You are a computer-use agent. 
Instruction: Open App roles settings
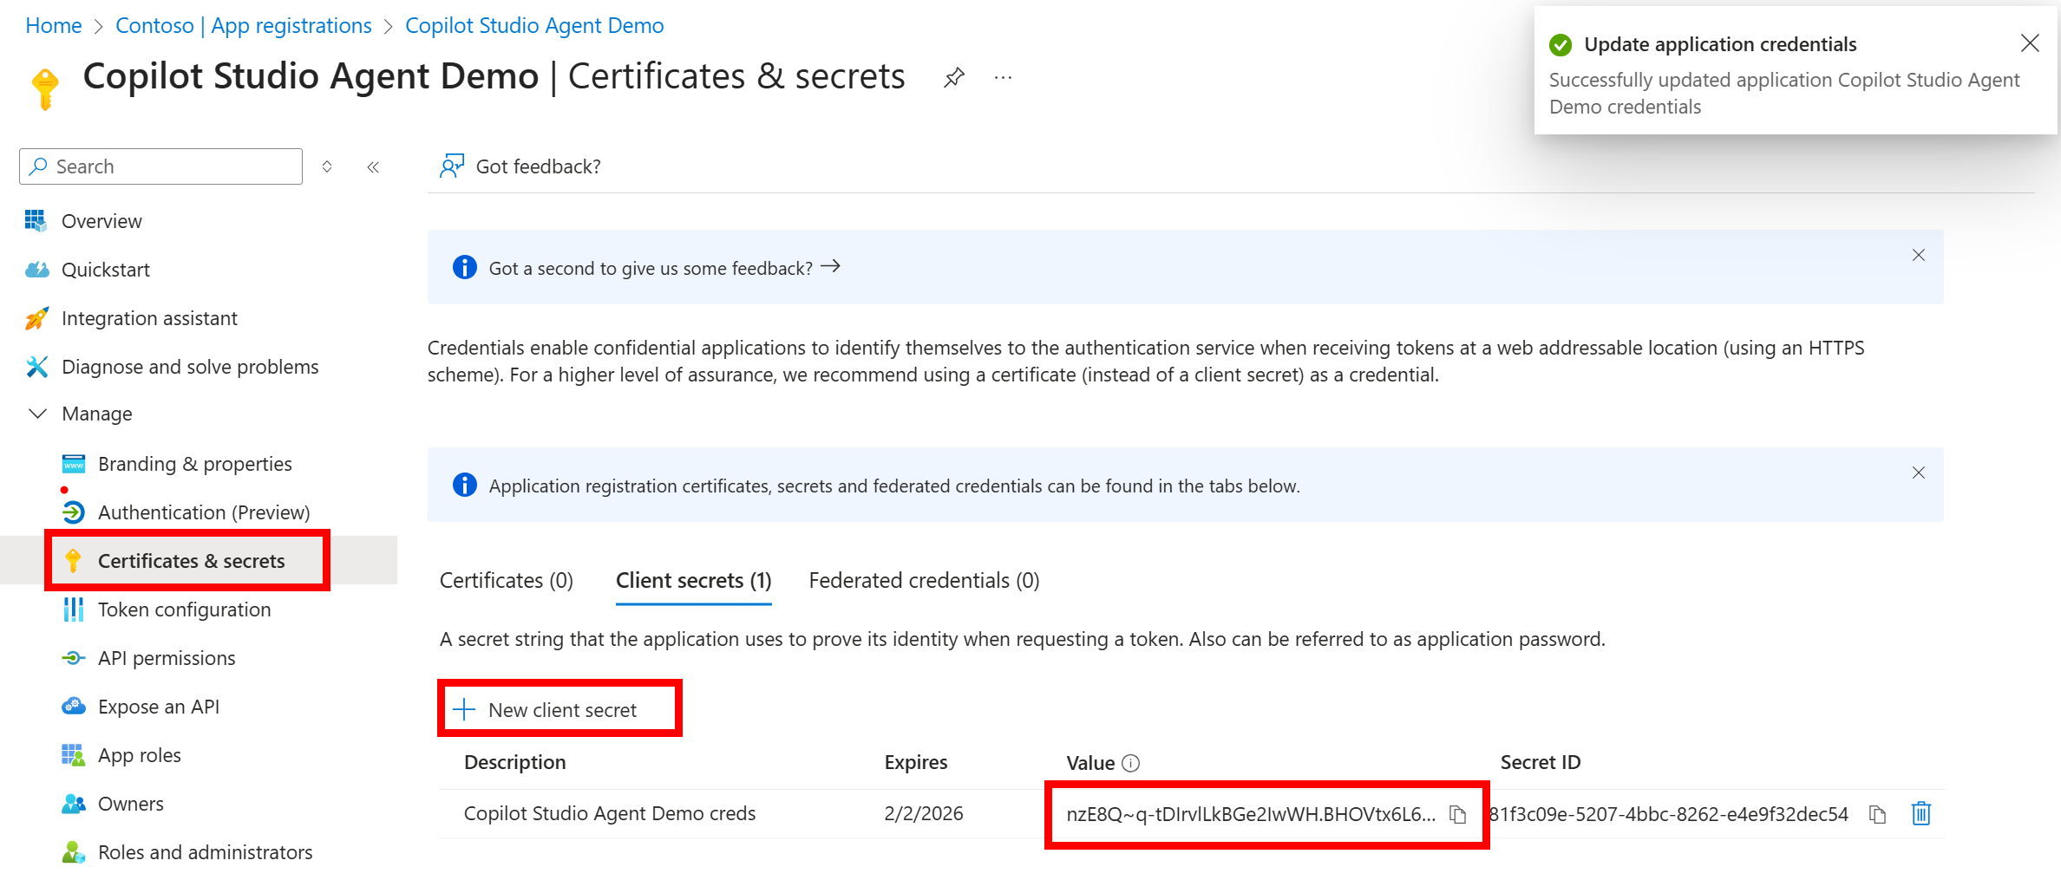tap(138, 754)
